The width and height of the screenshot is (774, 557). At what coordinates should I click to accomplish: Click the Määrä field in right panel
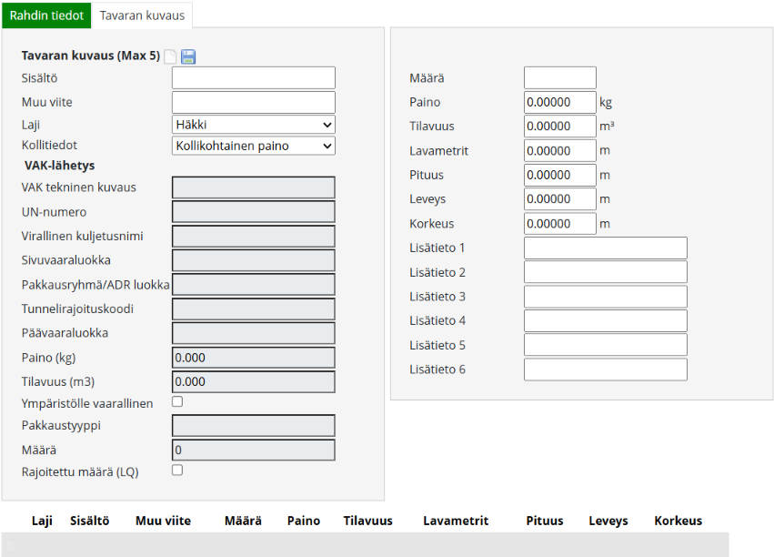559,78
